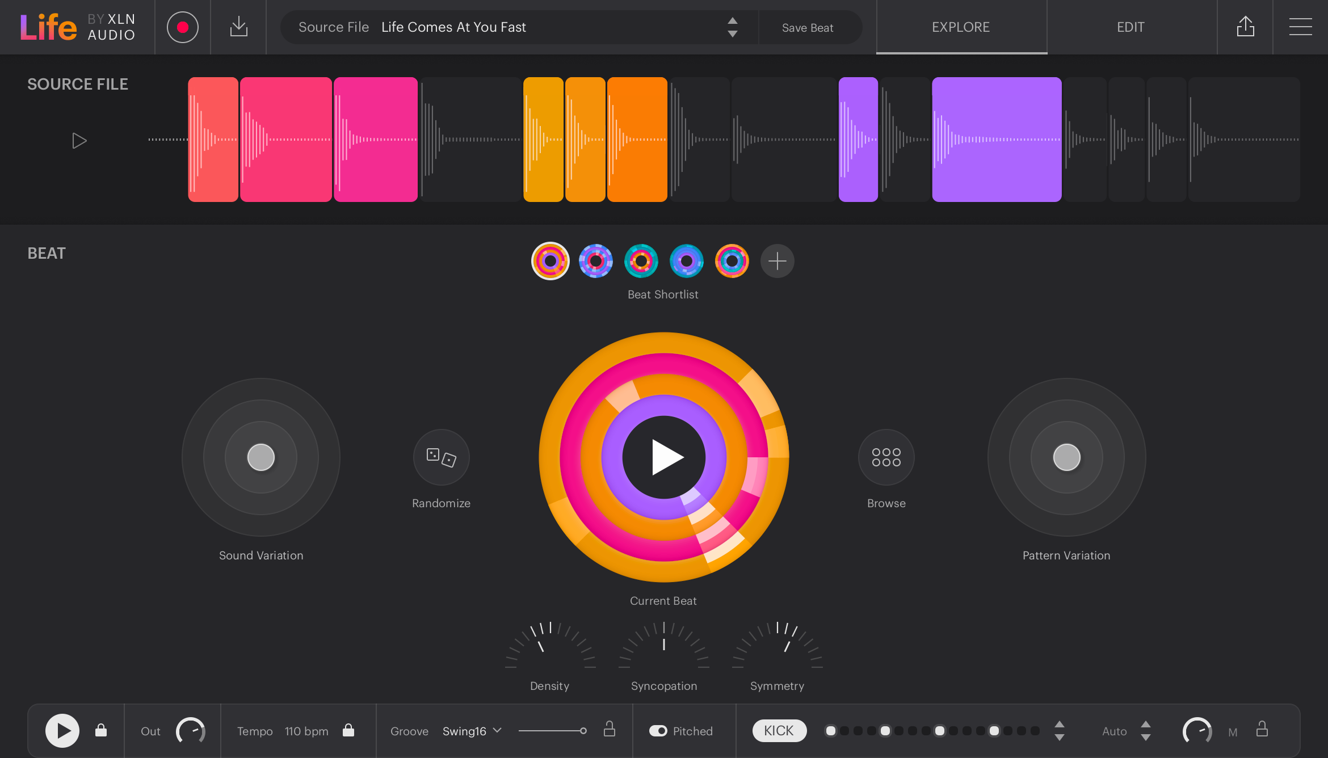The height and width of the screenshot is (758, 1328).
Task: Click the share/export icon at top right
Action: [x=1245, y=27]
